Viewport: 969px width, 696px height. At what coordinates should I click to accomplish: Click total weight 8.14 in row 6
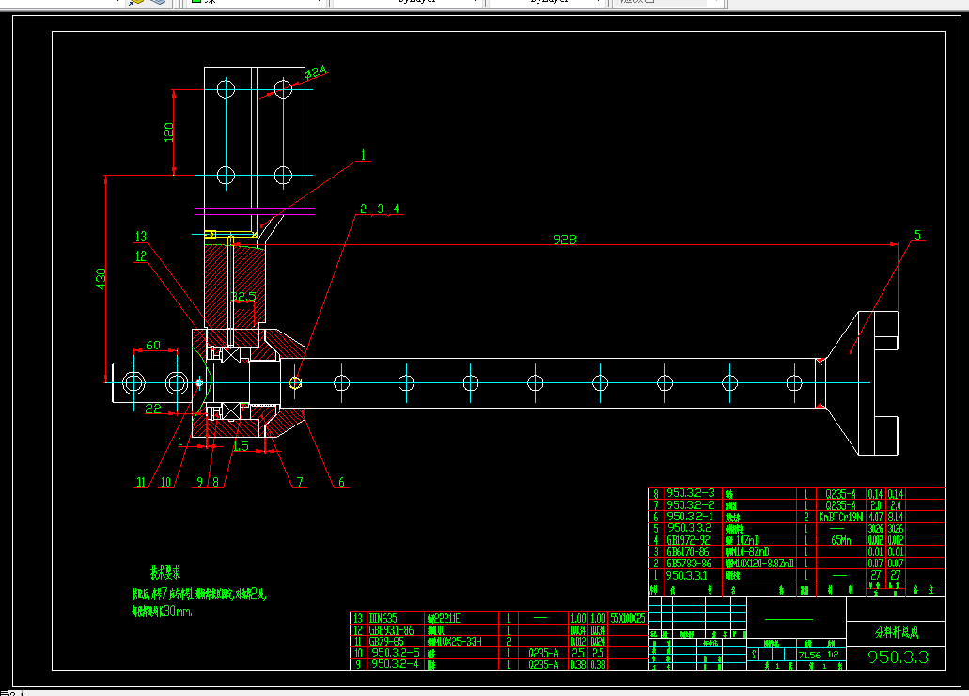coord(896,517)
